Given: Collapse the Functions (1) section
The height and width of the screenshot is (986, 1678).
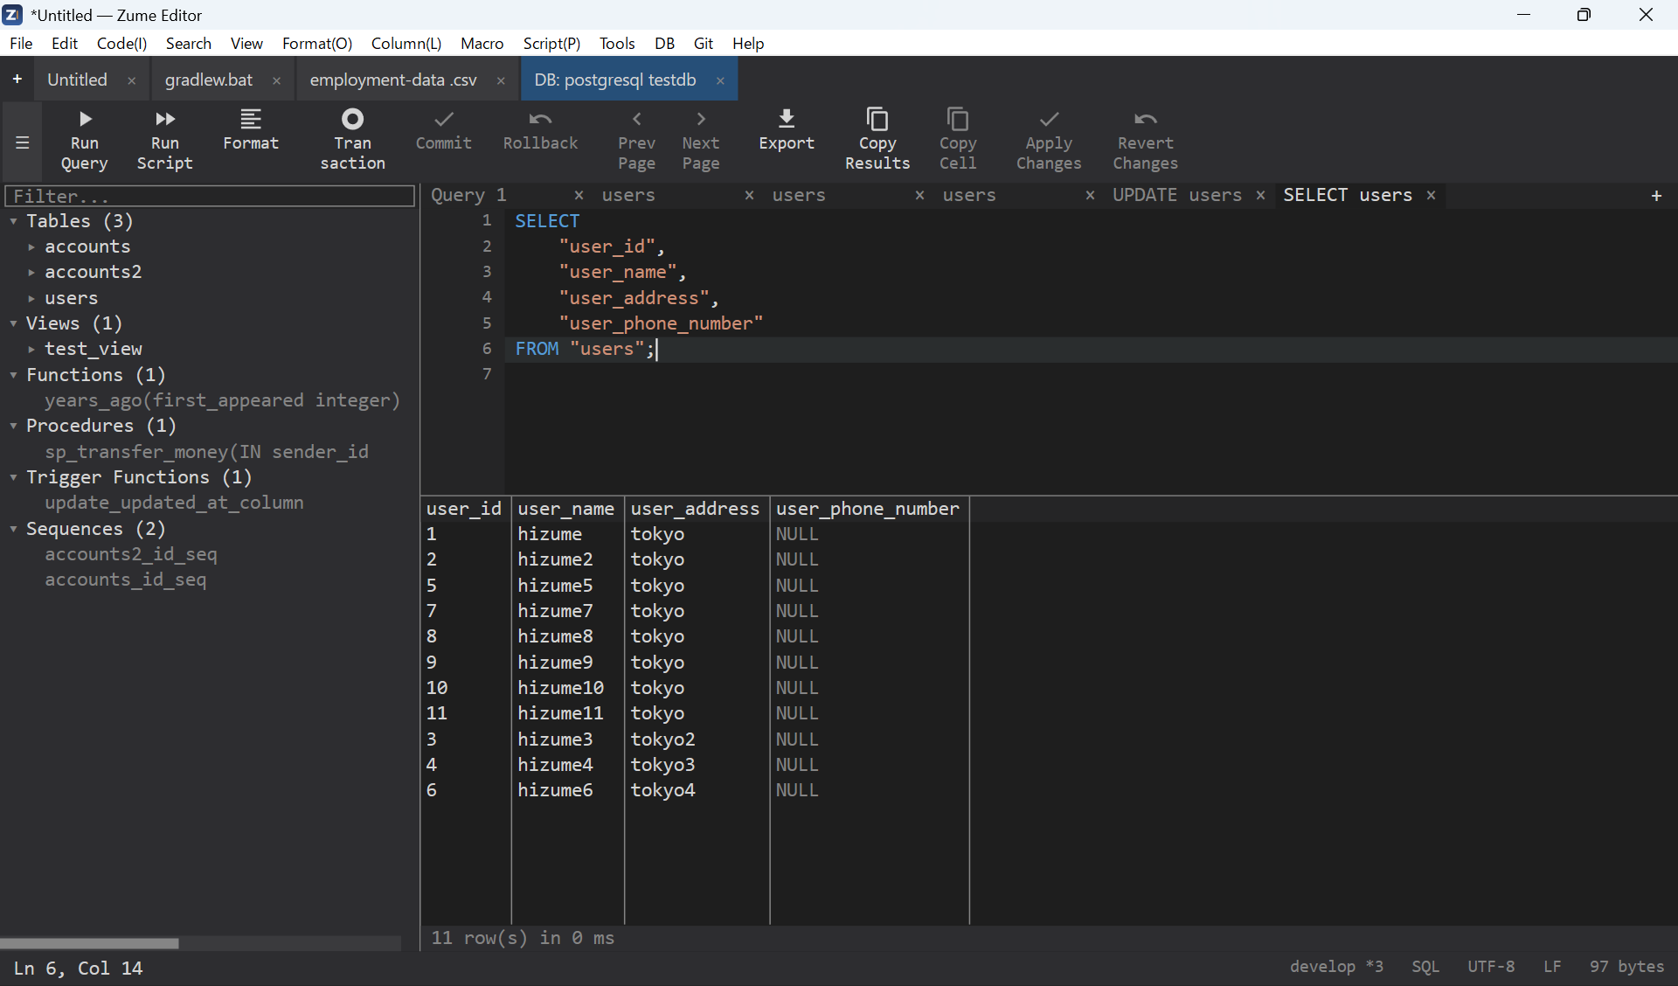Looking at the screenshot, I should [13, 375].
